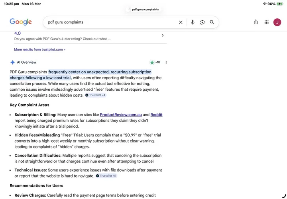Select the Recommendations for Users heading
Screen dimensions: 287x199
pyautogui.click(x=36, y=185)
